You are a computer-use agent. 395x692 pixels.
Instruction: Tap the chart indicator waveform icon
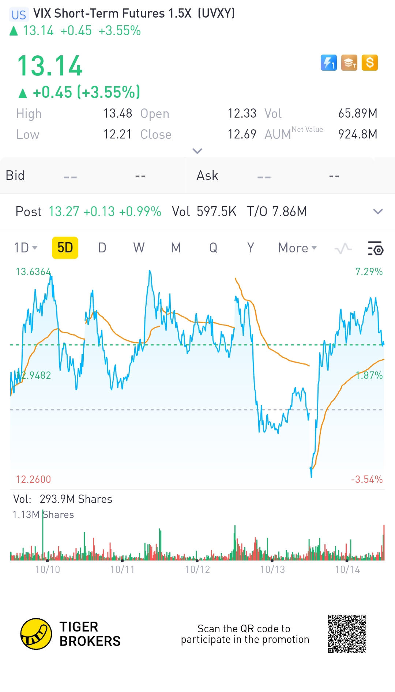[343, 249]
